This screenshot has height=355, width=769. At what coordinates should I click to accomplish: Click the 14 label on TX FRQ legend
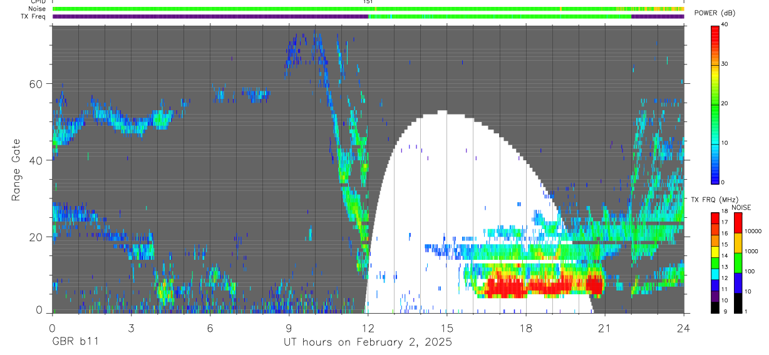[x=725, y=256]
